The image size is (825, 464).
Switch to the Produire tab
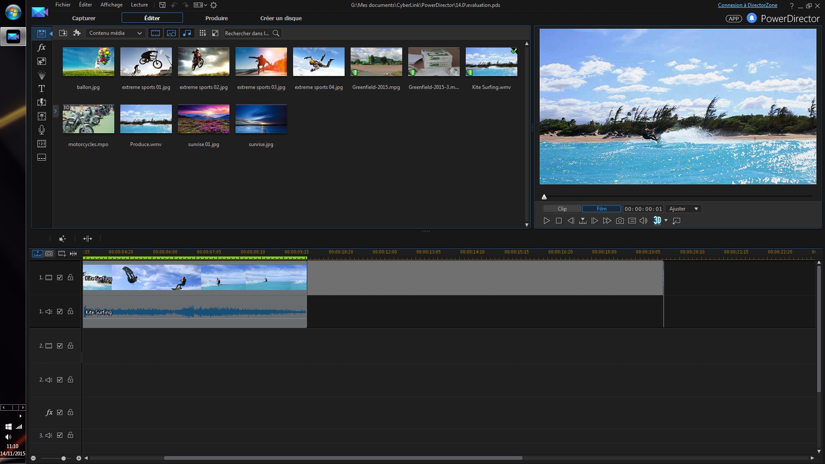point(217,18)
